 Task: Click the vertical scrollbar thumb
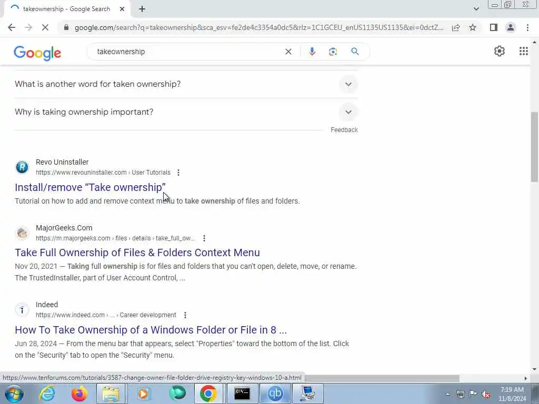coord(534,147)
